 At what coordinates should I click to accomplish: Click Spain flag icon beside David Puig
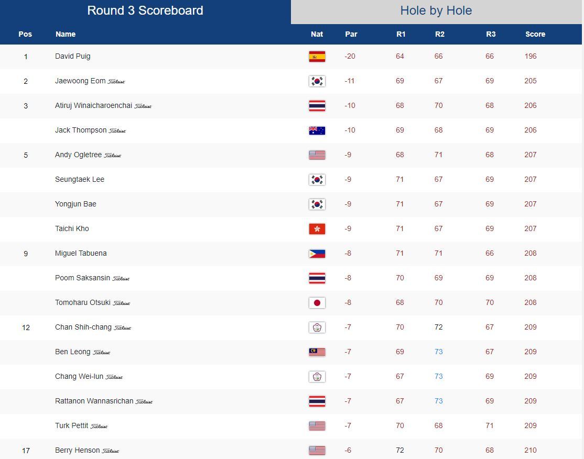coord(317,57)
